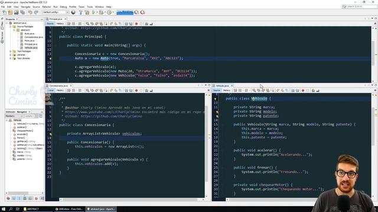
Task: Click red record macro icon in Concesionaria.java toolbar
Action: [136, 91]
